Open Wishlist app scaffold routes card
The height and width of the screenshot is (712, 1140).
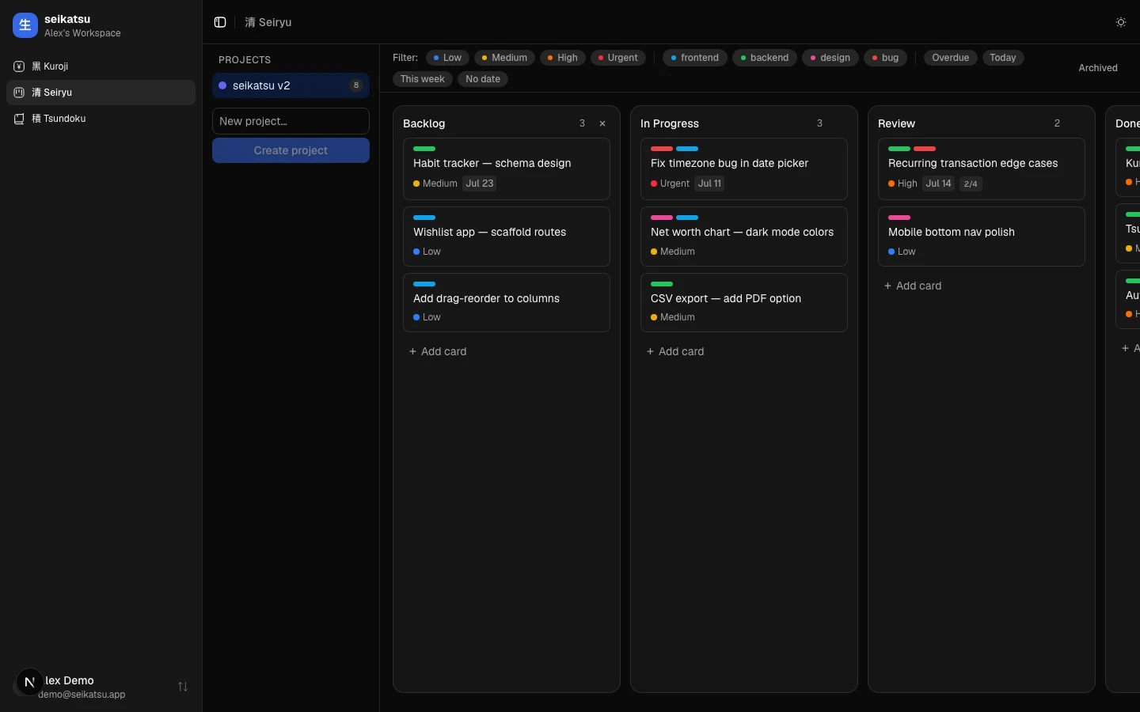(507, 237)
